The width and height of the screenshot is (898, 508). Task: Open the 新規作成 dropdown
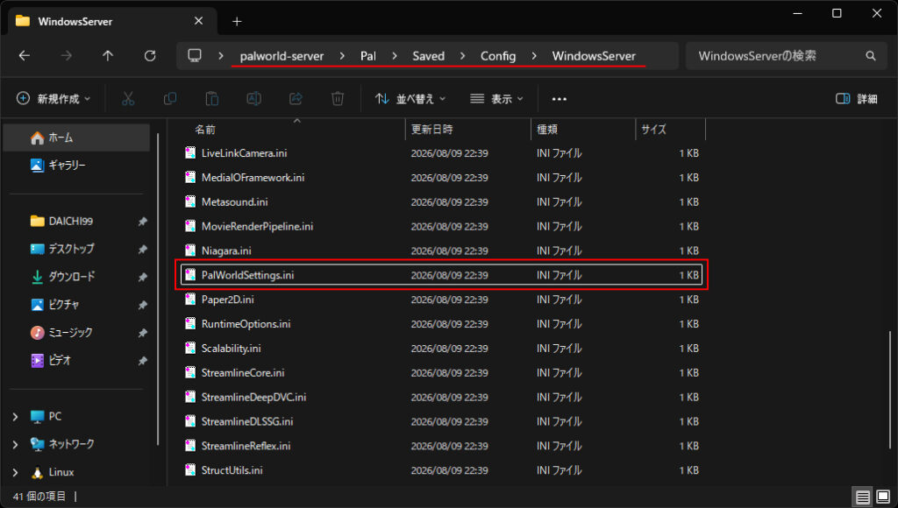click(53, 99)
